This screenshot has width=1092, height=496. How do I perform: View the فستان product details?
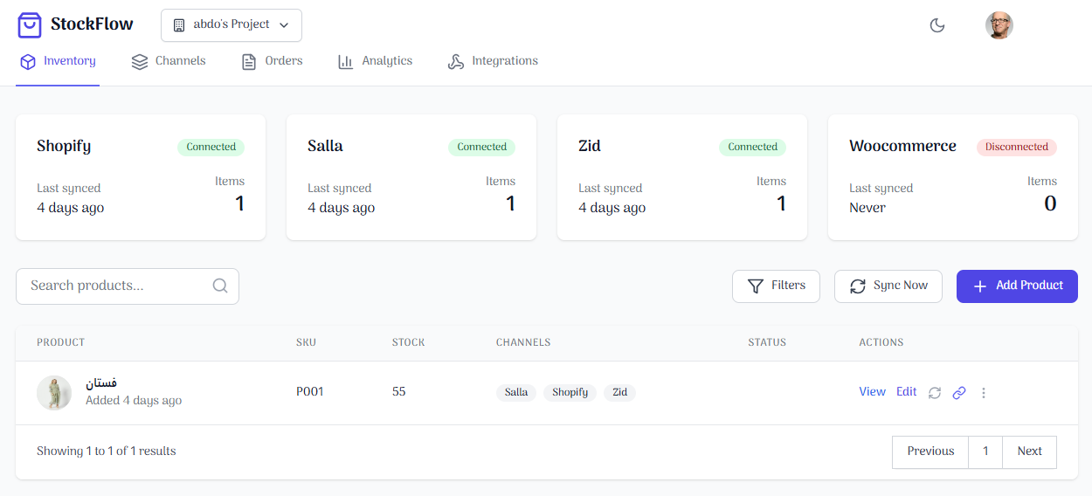pyautogui.click(x=872, y=392)
